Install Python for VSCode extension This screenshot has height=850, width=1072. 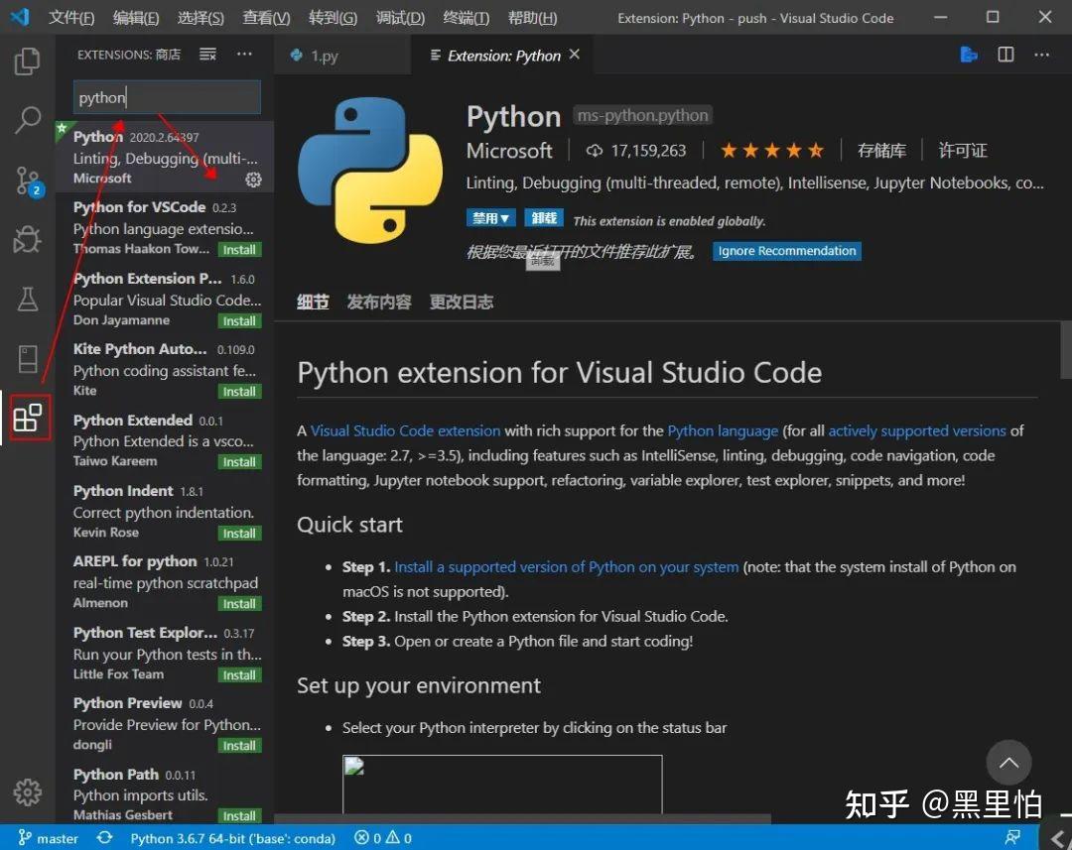point(239,249)
